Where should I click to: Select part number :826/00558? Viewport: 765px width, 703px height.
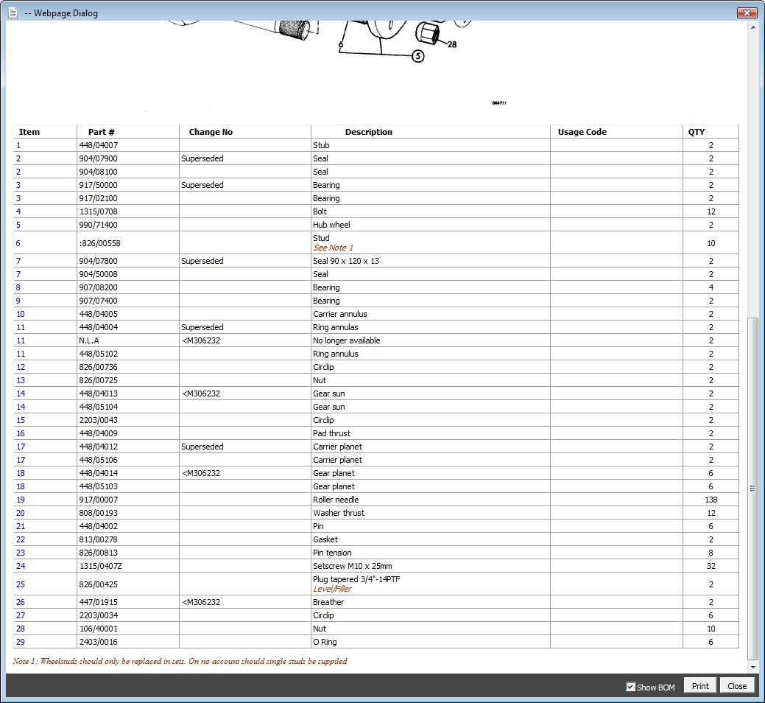(99, 243)
